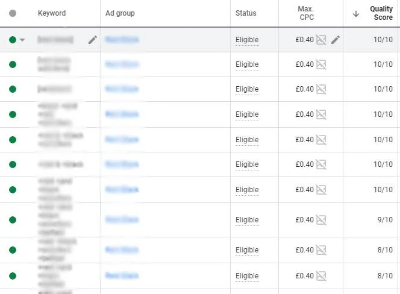Click the bid icon in the last 8/10 row

(x=322, y=276)
